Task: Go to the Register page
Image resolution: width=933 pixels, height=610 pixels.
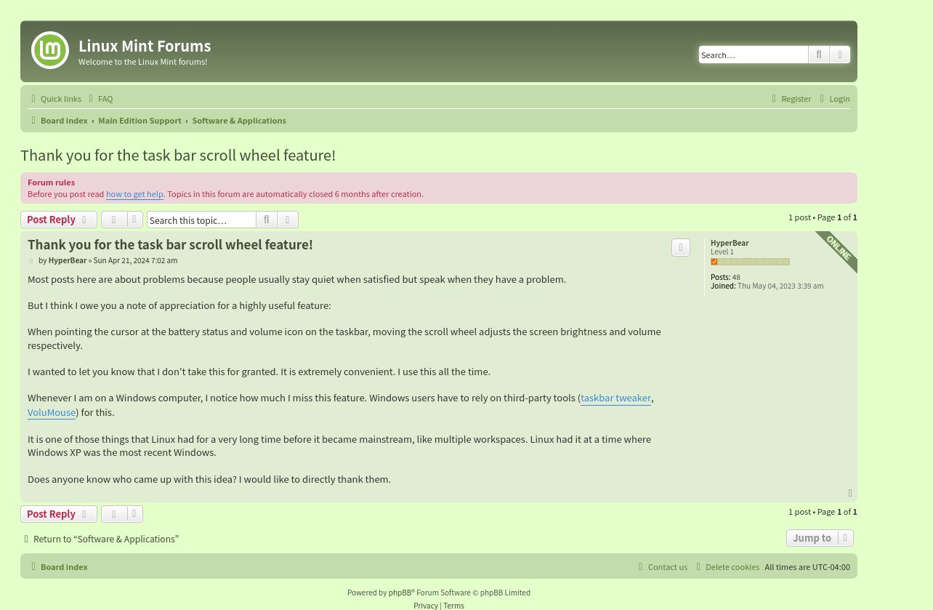Action: point(791,99)
